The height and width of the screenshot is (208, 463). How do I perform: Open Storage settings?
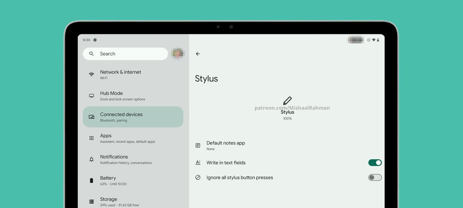point(133,201)
